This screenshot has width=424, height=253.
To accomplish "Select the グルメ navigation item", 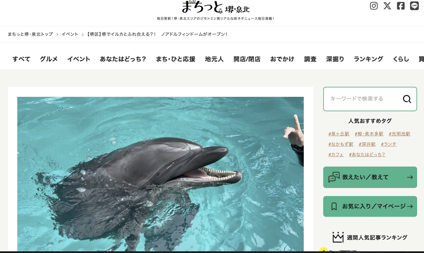I will coord(49,59).
